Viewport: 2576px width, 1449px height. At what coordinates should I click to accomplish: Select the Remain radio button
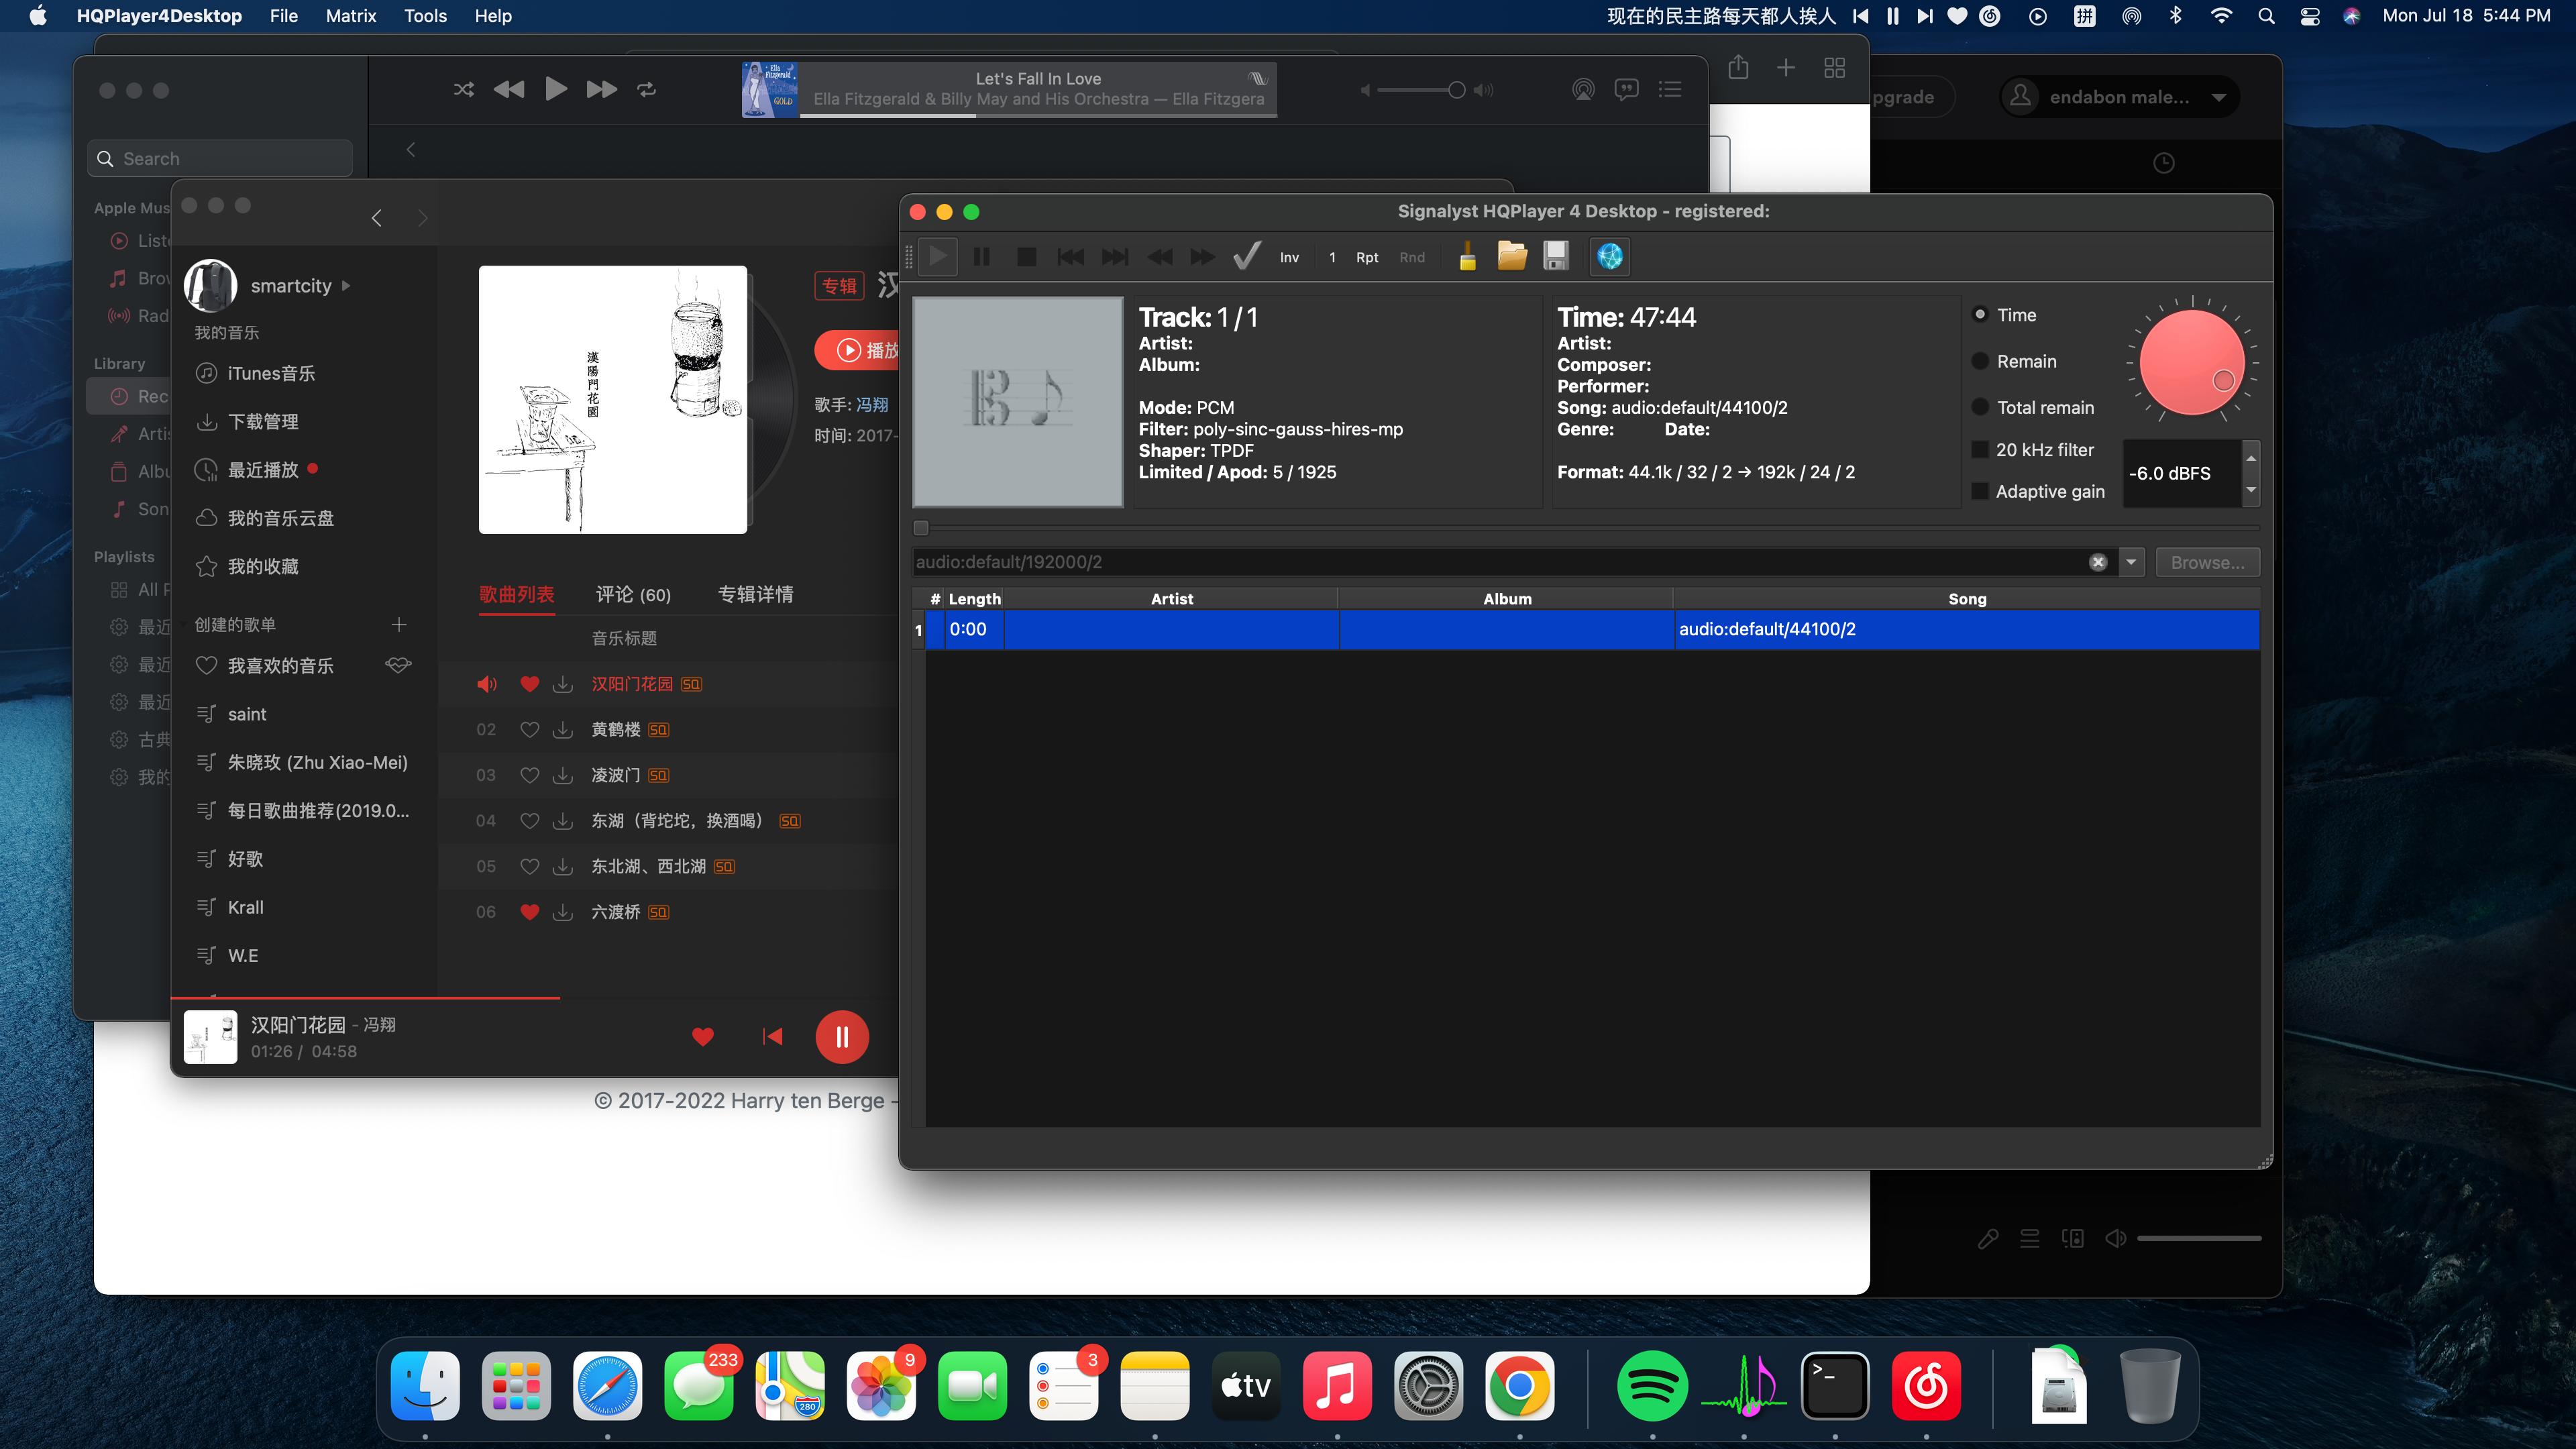[1981, 361]
